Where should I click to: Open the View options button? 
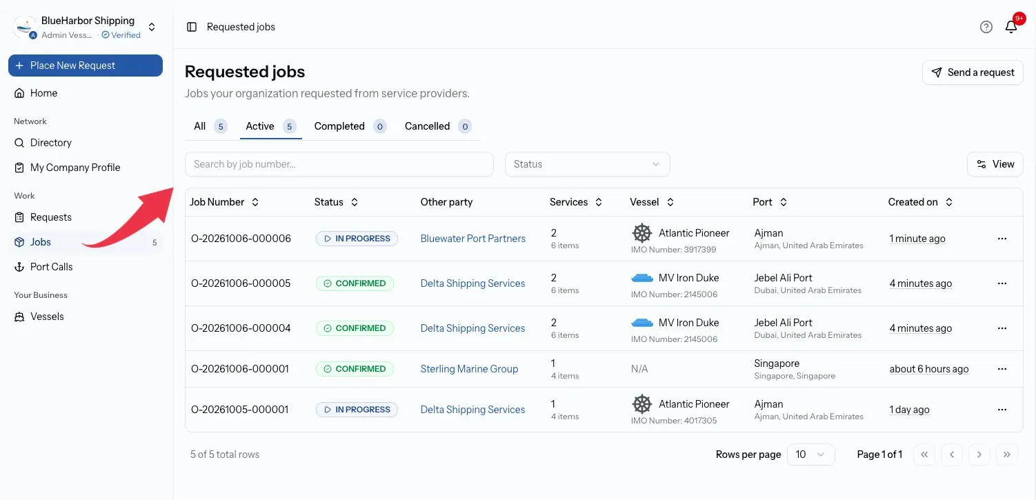click(x=995, y=164)
